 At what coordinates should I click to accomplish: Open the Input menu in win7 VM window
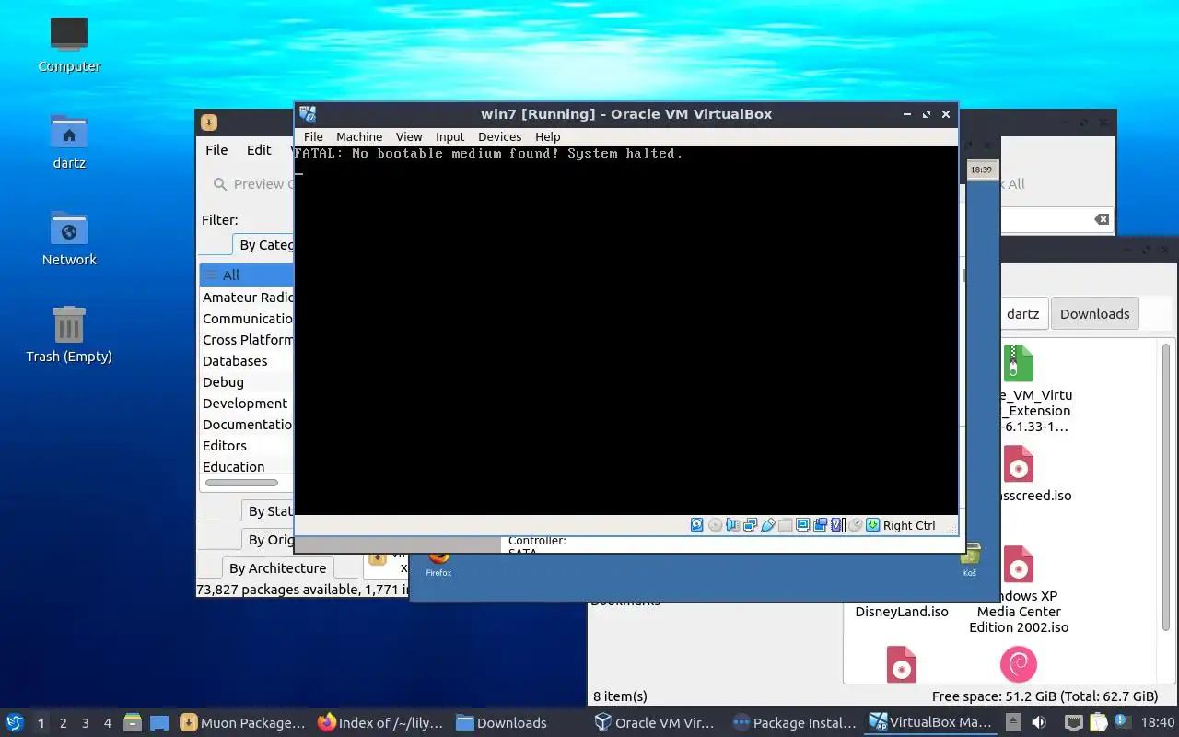click(x=450, y=136)
